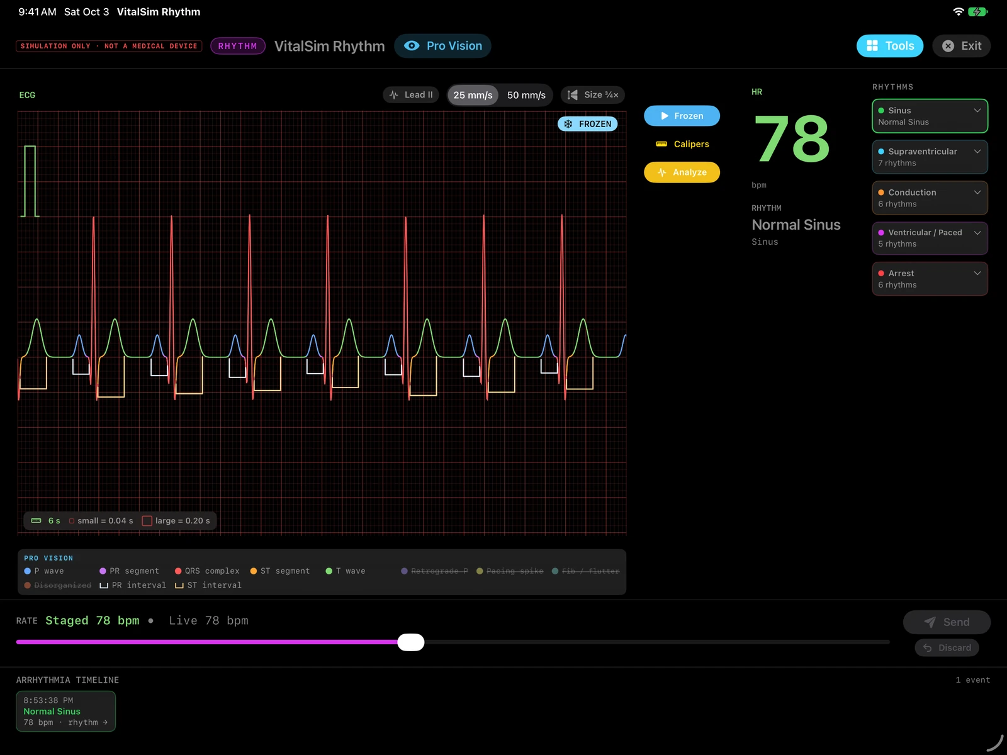Viewport: 1007px width, 755px height.
Task: Click the Normal Sinus rhythm label
Action: (x=796, y=225)
